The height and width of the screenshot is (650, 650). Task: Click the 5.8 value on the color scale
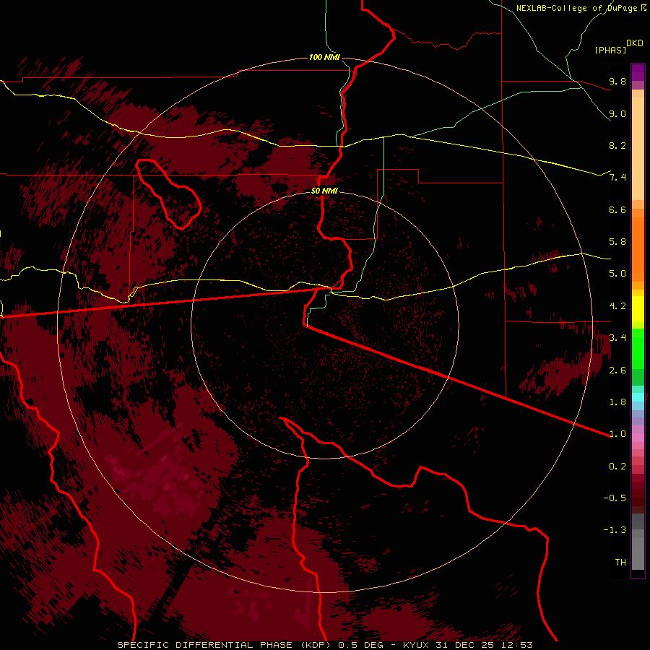click(x=617, y=242)
